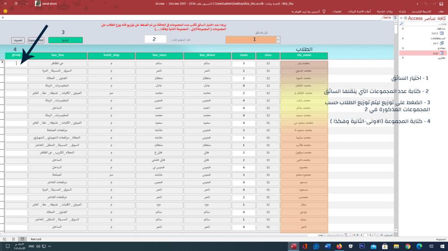The height and width of the screenshot is (251, 448).
Task: Click the DATA table icon in navigation pane
Action: (x=442, y=33)
